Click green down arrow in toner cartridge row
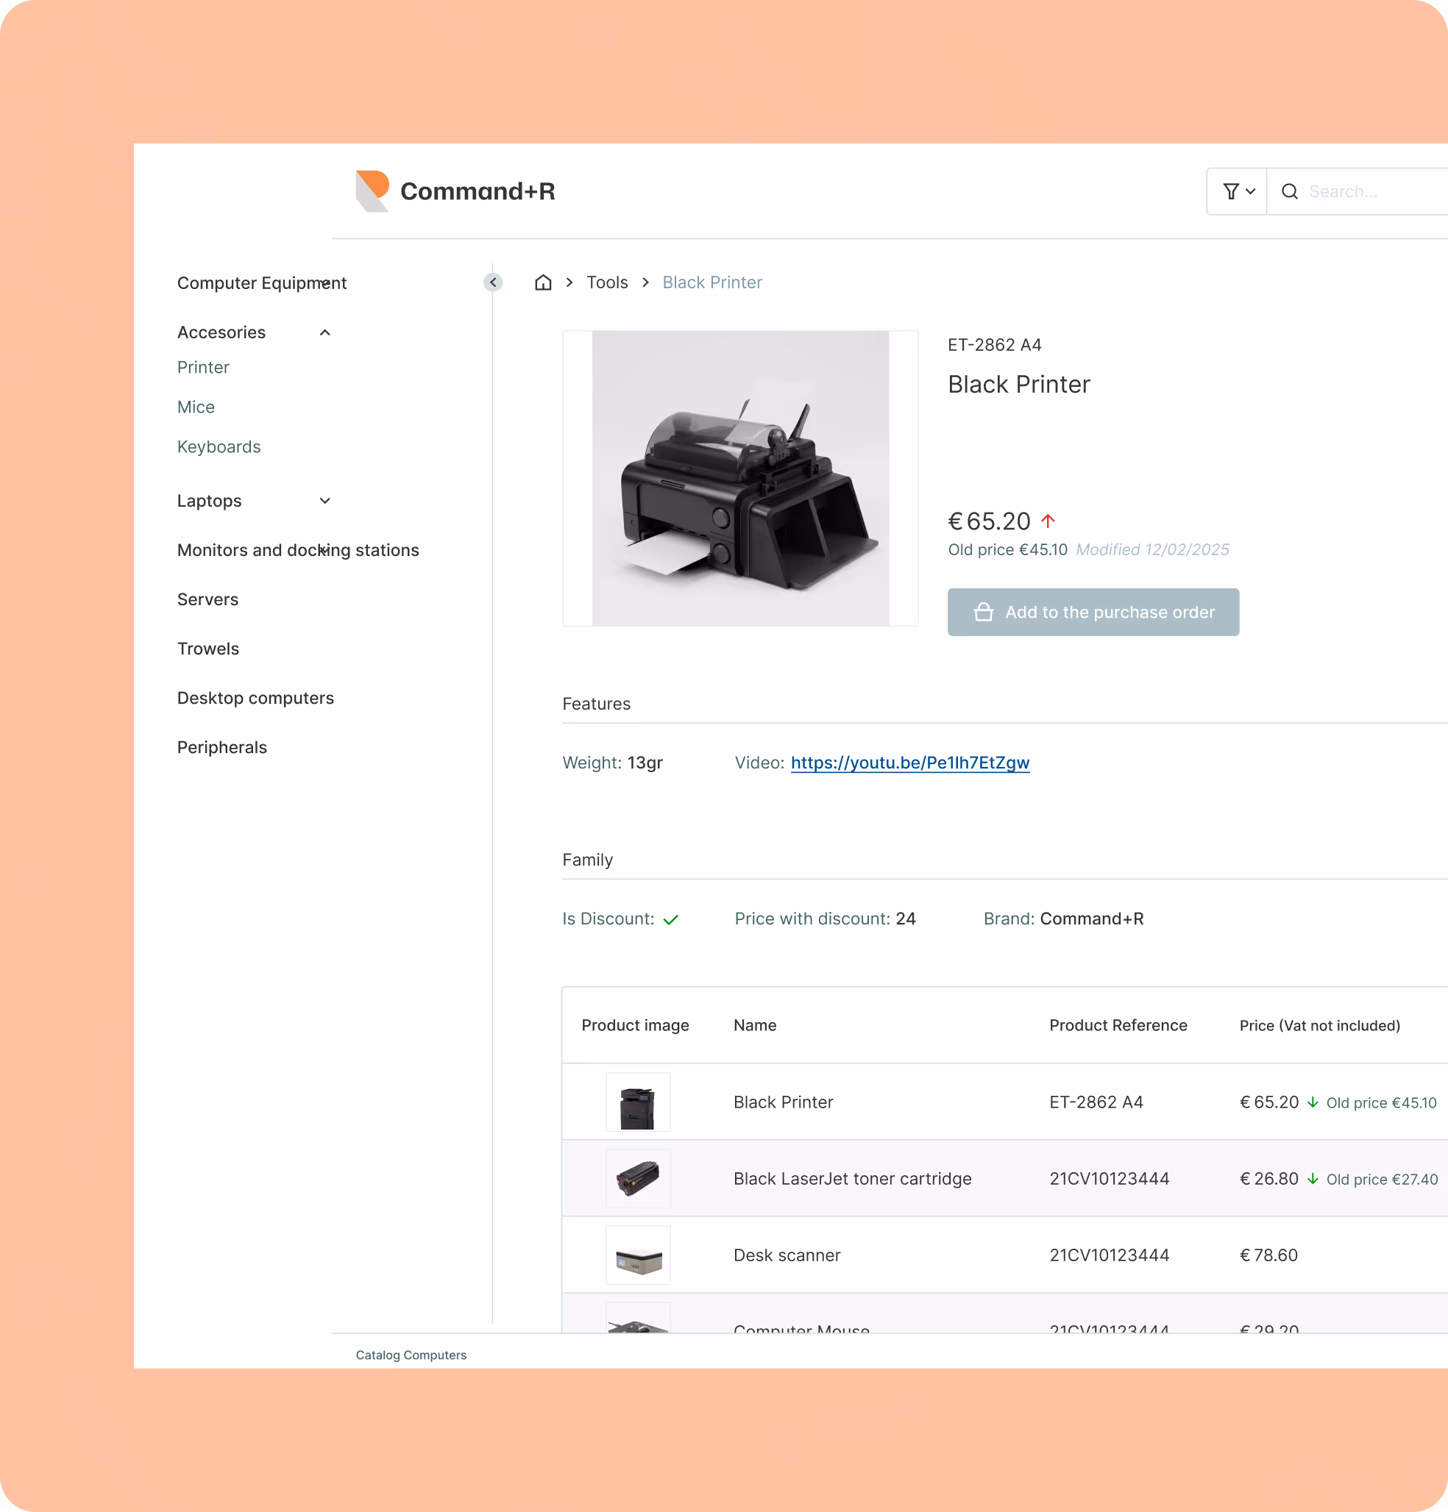Viewport: 1448px width, 1512px height. [x=1312, y=1179]
